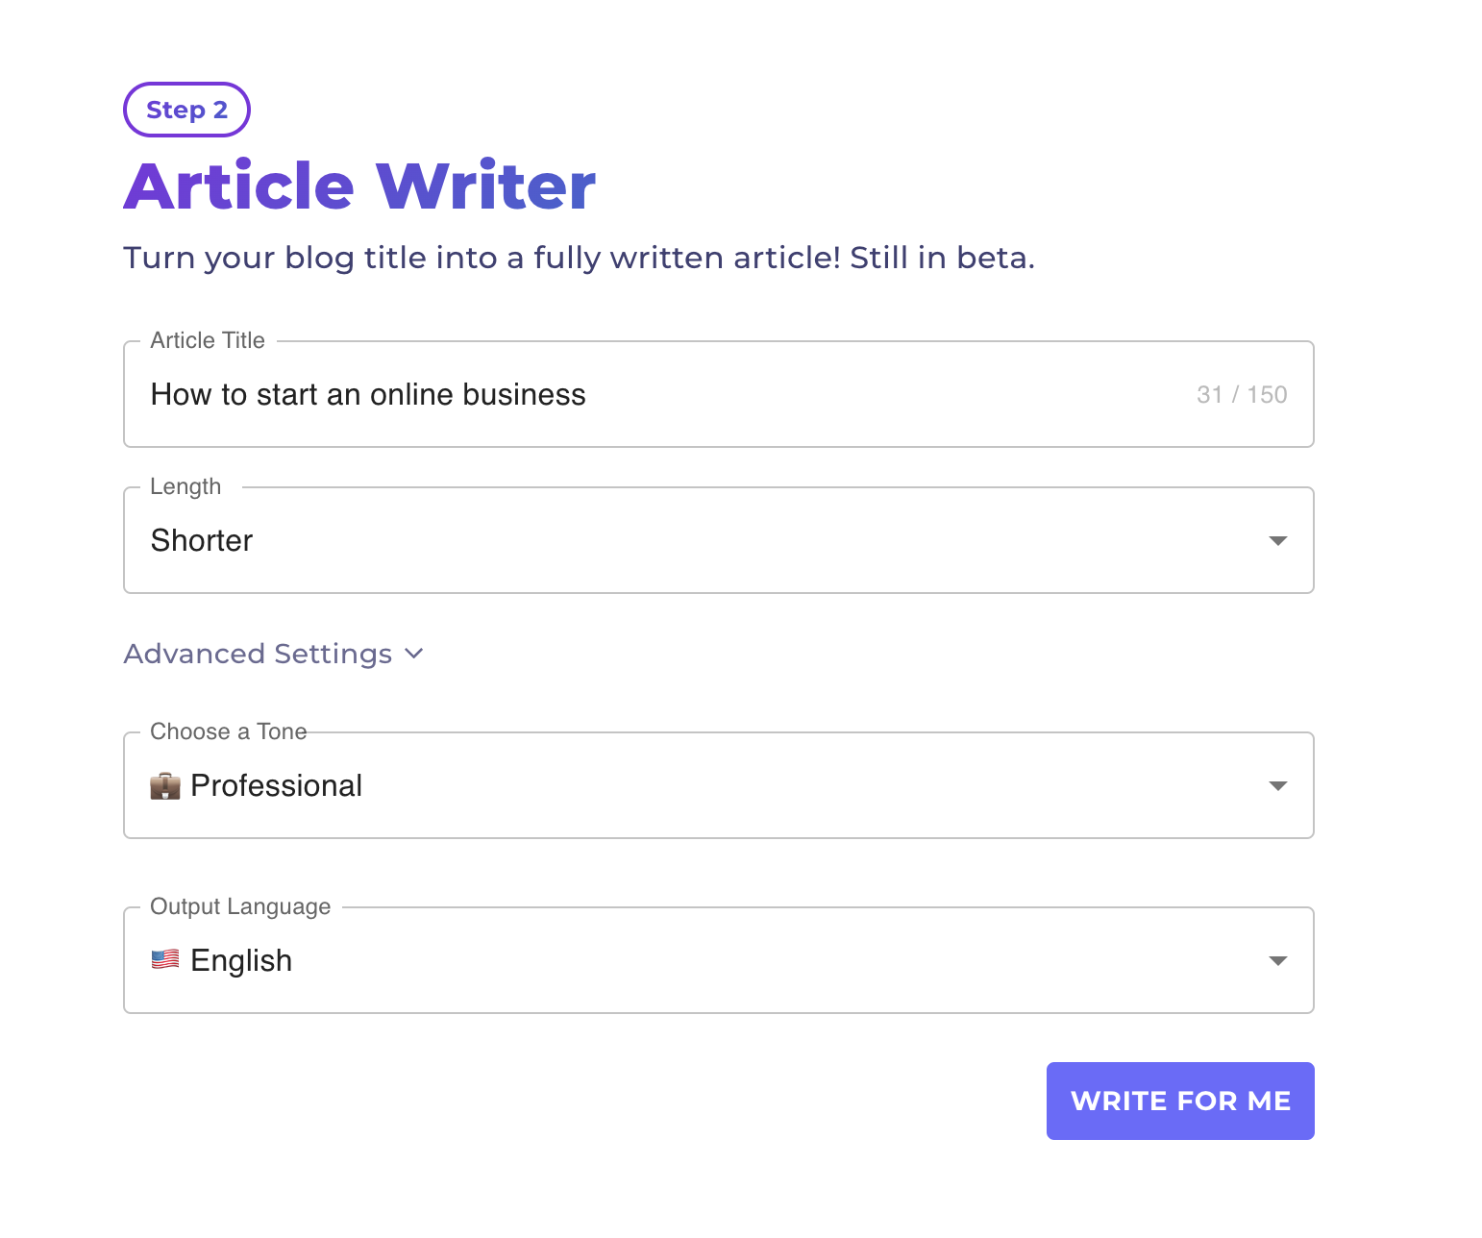Click the briefcase icon beside Professional
Screen dimensions: 1482x1238
coord(165,786)
